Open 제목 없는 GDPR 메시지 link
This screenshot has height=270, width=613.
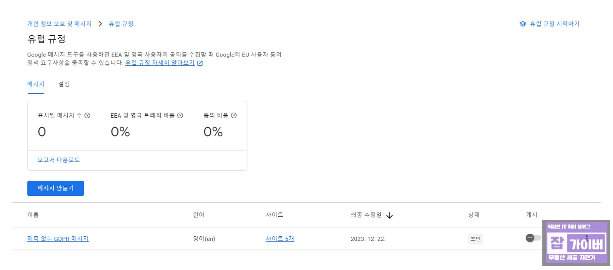(58, 239)
